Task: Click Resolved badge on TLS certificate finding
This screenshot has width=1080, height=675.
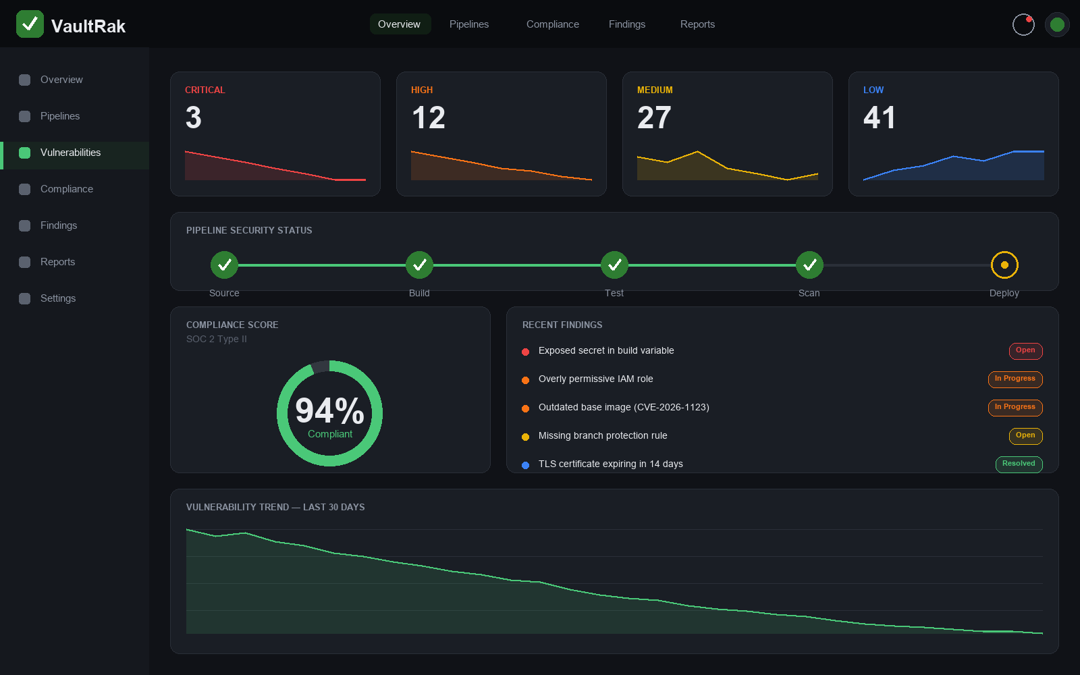Action: pyautogui.click(x=1019, y=464)
